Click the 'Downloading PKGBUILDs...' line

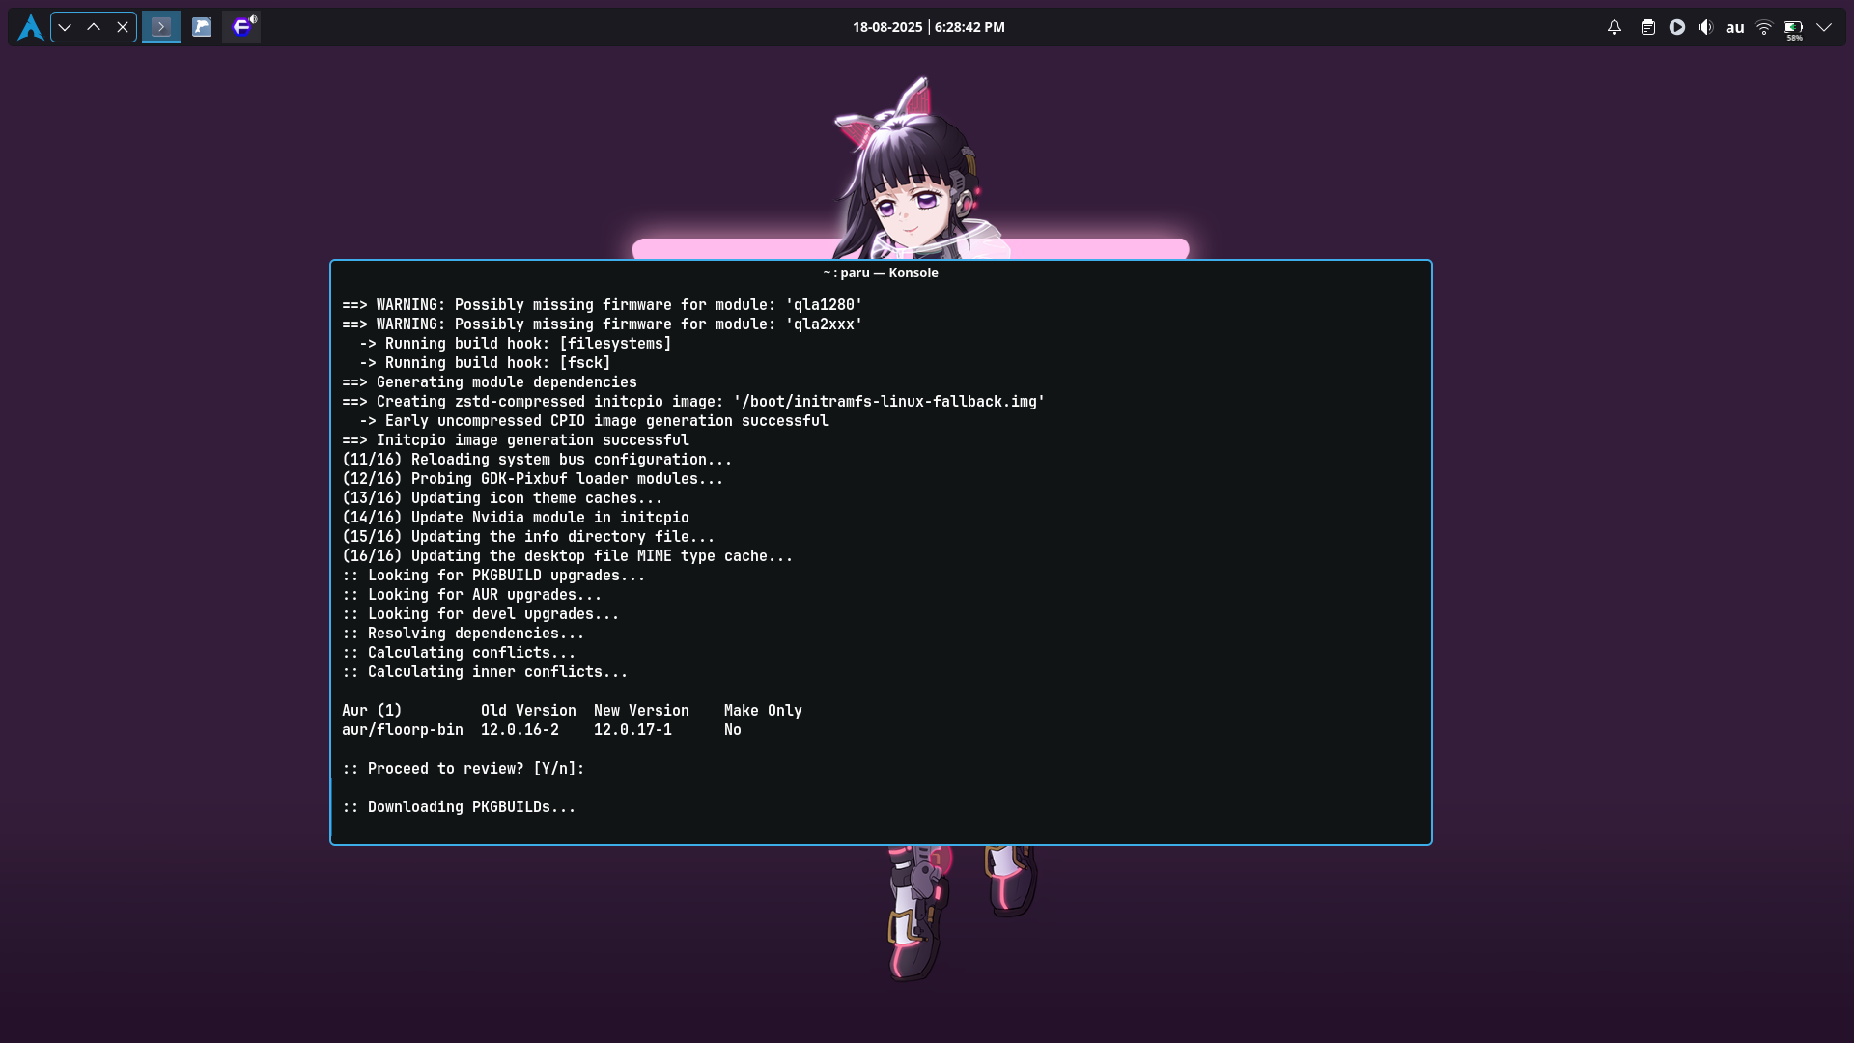[x=459, y=807]
